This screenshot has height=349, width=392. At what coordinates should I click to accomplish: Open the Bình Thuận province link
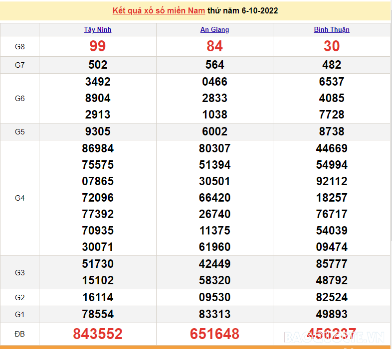(x=332, y=30)
